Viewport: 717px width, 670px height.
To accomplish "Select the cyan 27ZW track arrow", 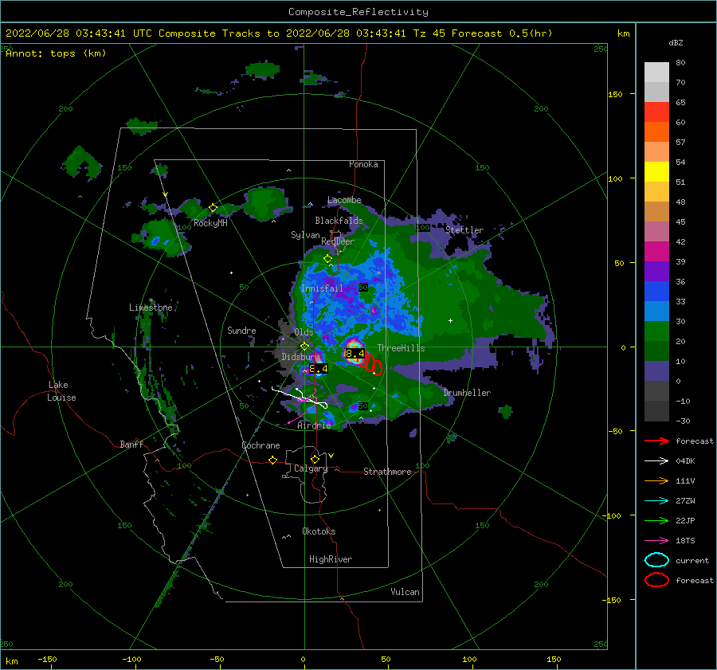I will click(656, 501).
